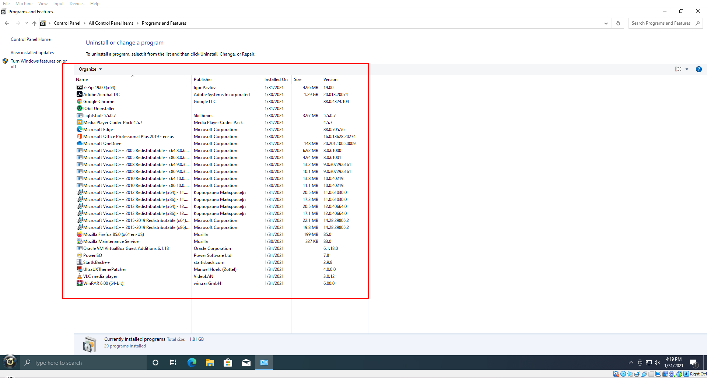Select Oracle VM VirtualBox Guest Additions 6.1.18

pyautogui.click(x=221, y=248)
